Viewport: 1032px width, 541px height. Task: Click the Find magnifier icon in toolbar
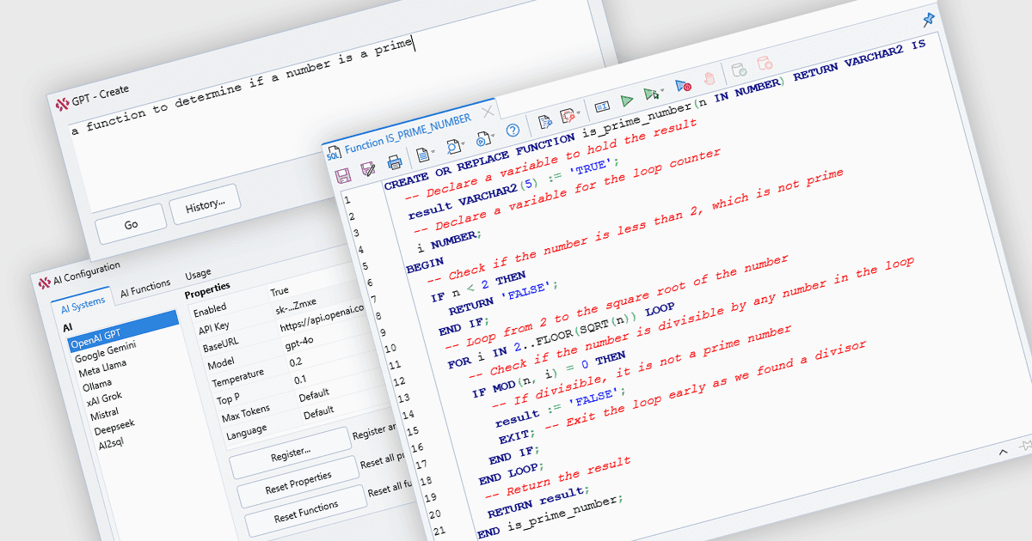(452, 148)
